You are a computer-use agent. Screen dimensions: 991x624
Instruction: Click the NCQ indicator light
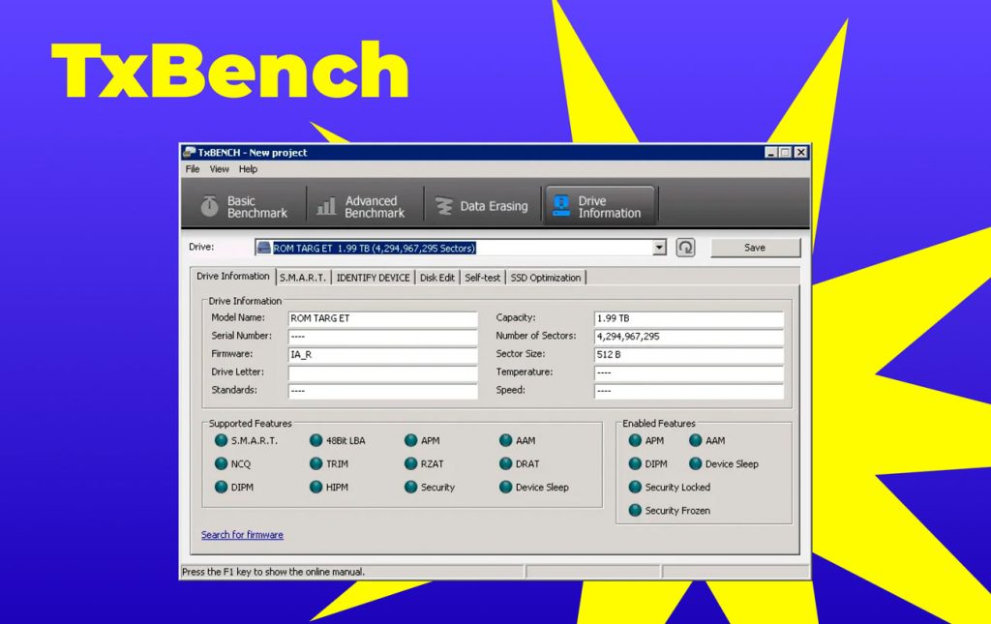[222, 463]
